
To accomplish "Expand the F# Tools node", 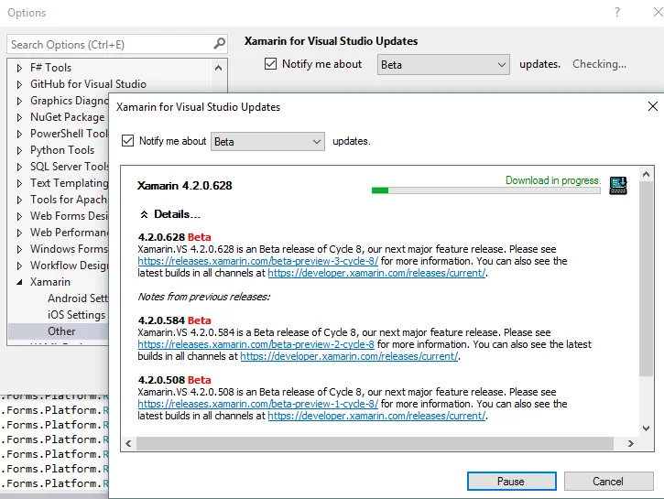I will click(x=19, y=68).
